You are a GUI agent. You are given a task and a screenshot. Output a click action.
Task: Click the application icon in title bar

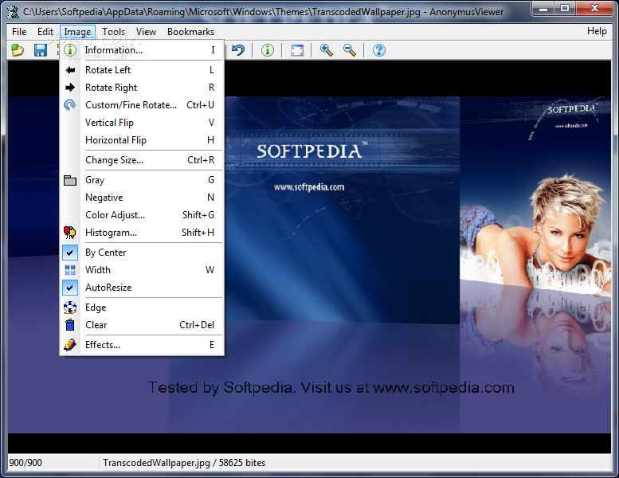13,11
